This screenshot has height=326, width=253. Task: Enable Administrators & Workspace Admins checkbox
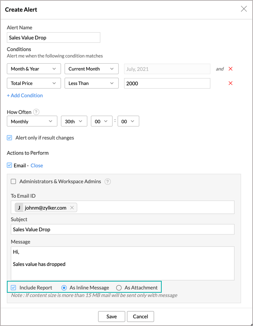[13, 181]
